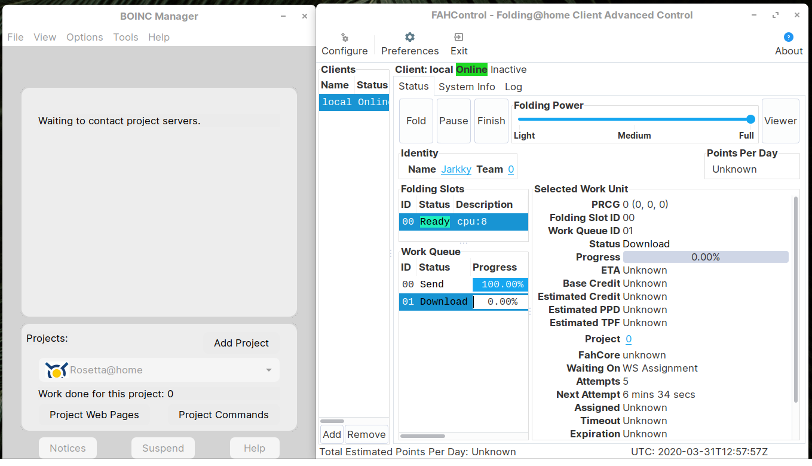The height and width of the screenshot is (466, 812).
Task: Open the View menu in BOINC Manager
Action: point(45,37)
